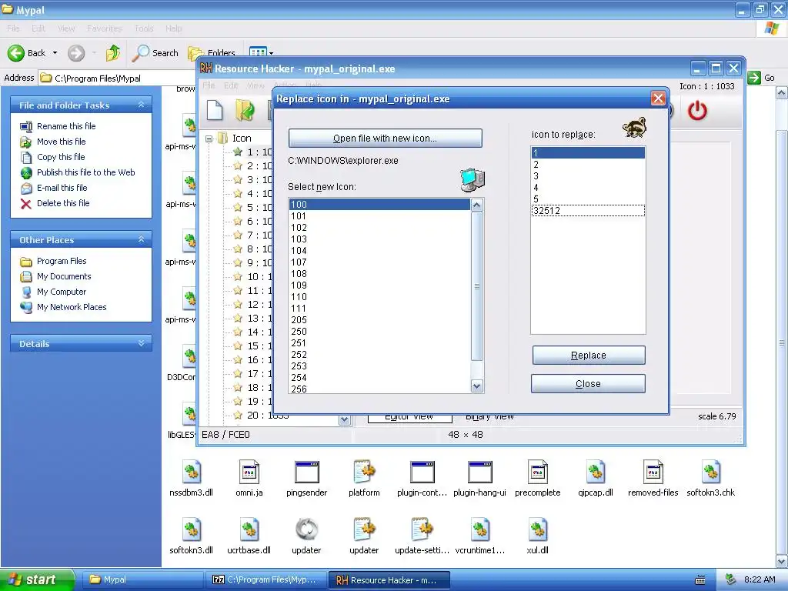Select ucrtbase.dll file icon
This screenshot has width=788, height=591.
pyautogui.click(x=249, y=529)
